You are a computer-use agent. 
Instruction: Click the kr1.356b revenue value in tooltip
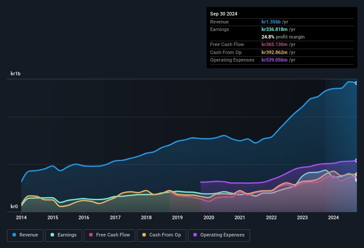[x=273, y=22]
